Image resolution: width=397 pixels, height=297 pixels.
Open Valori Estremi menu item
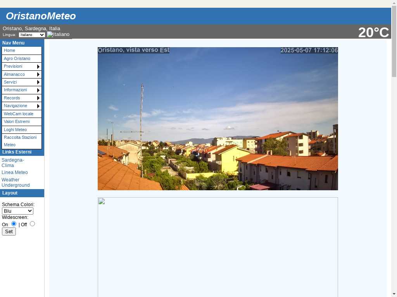22,122
